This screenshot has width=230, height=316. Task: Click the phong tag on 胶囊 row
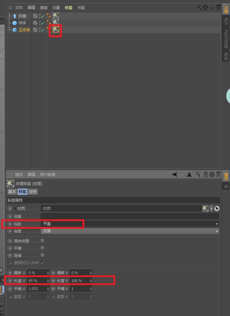coord(49,16)
